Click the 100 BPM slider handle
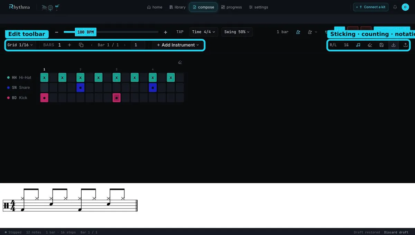Image resolution: width=415 pixels, height=235 pixels. coord(85,32)
